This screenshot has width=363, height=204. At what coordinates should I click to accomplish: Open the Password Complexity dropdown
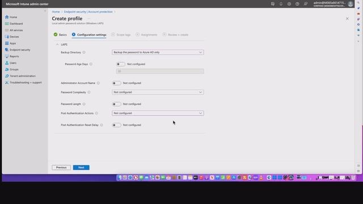coord(158,92)
